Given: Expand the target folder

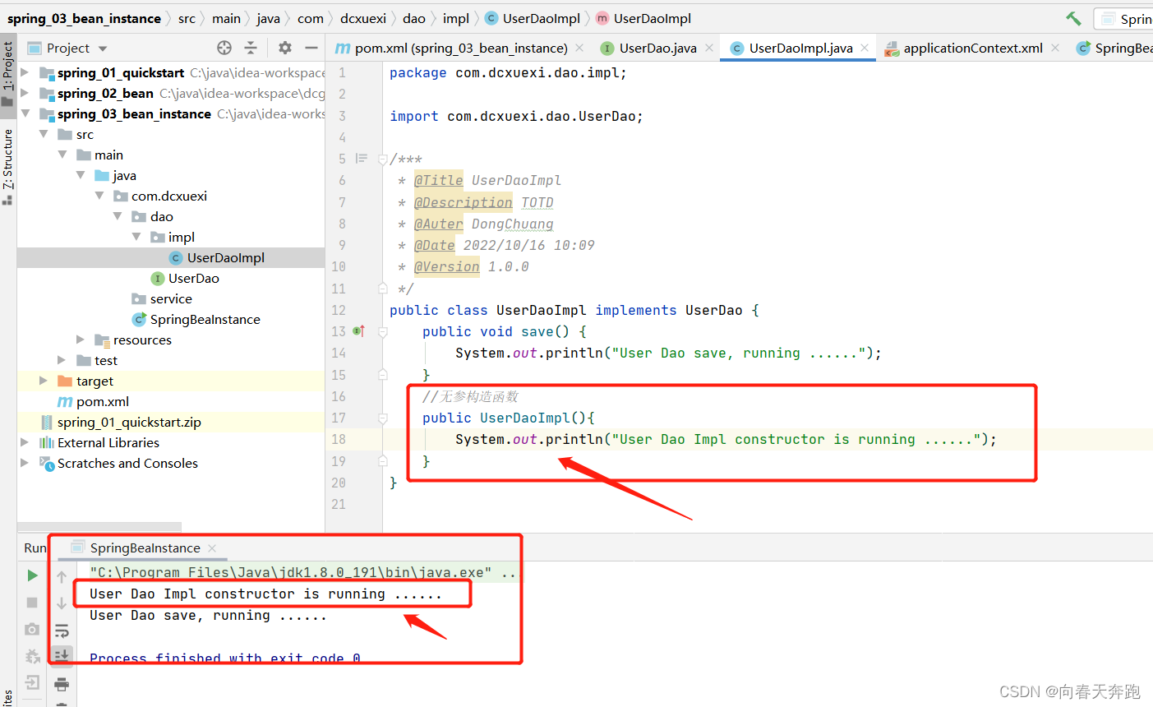Looking at the screenshot, I should 44,381.
